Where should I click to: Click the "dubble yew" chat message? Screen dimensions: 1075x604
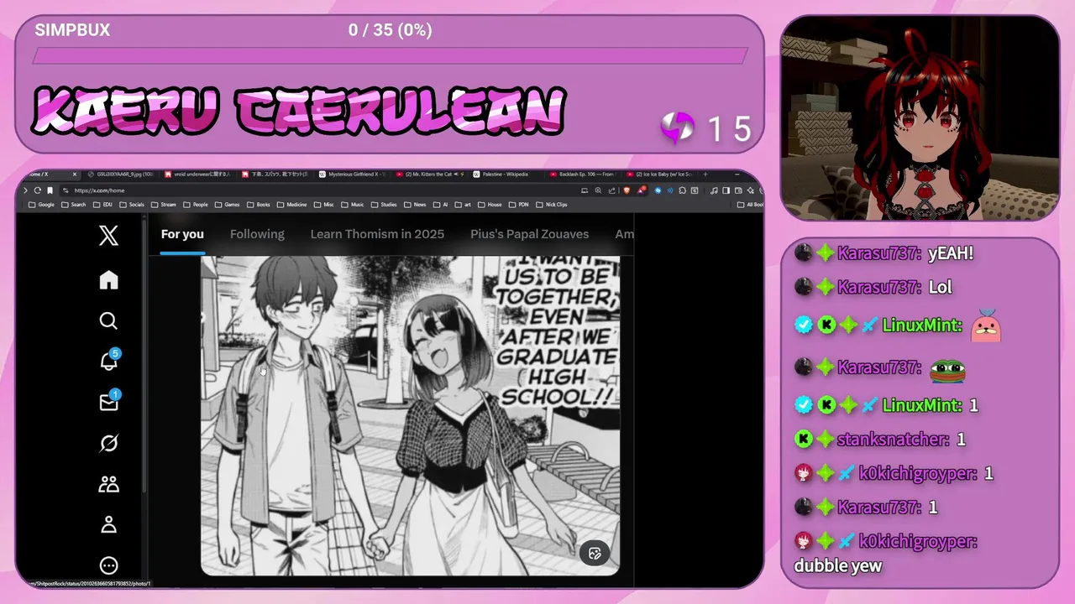(x=838, y=565)
